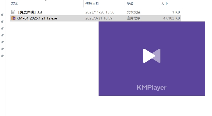
Task: Sort files by 大小 column header
Action: tap(164, 4)
